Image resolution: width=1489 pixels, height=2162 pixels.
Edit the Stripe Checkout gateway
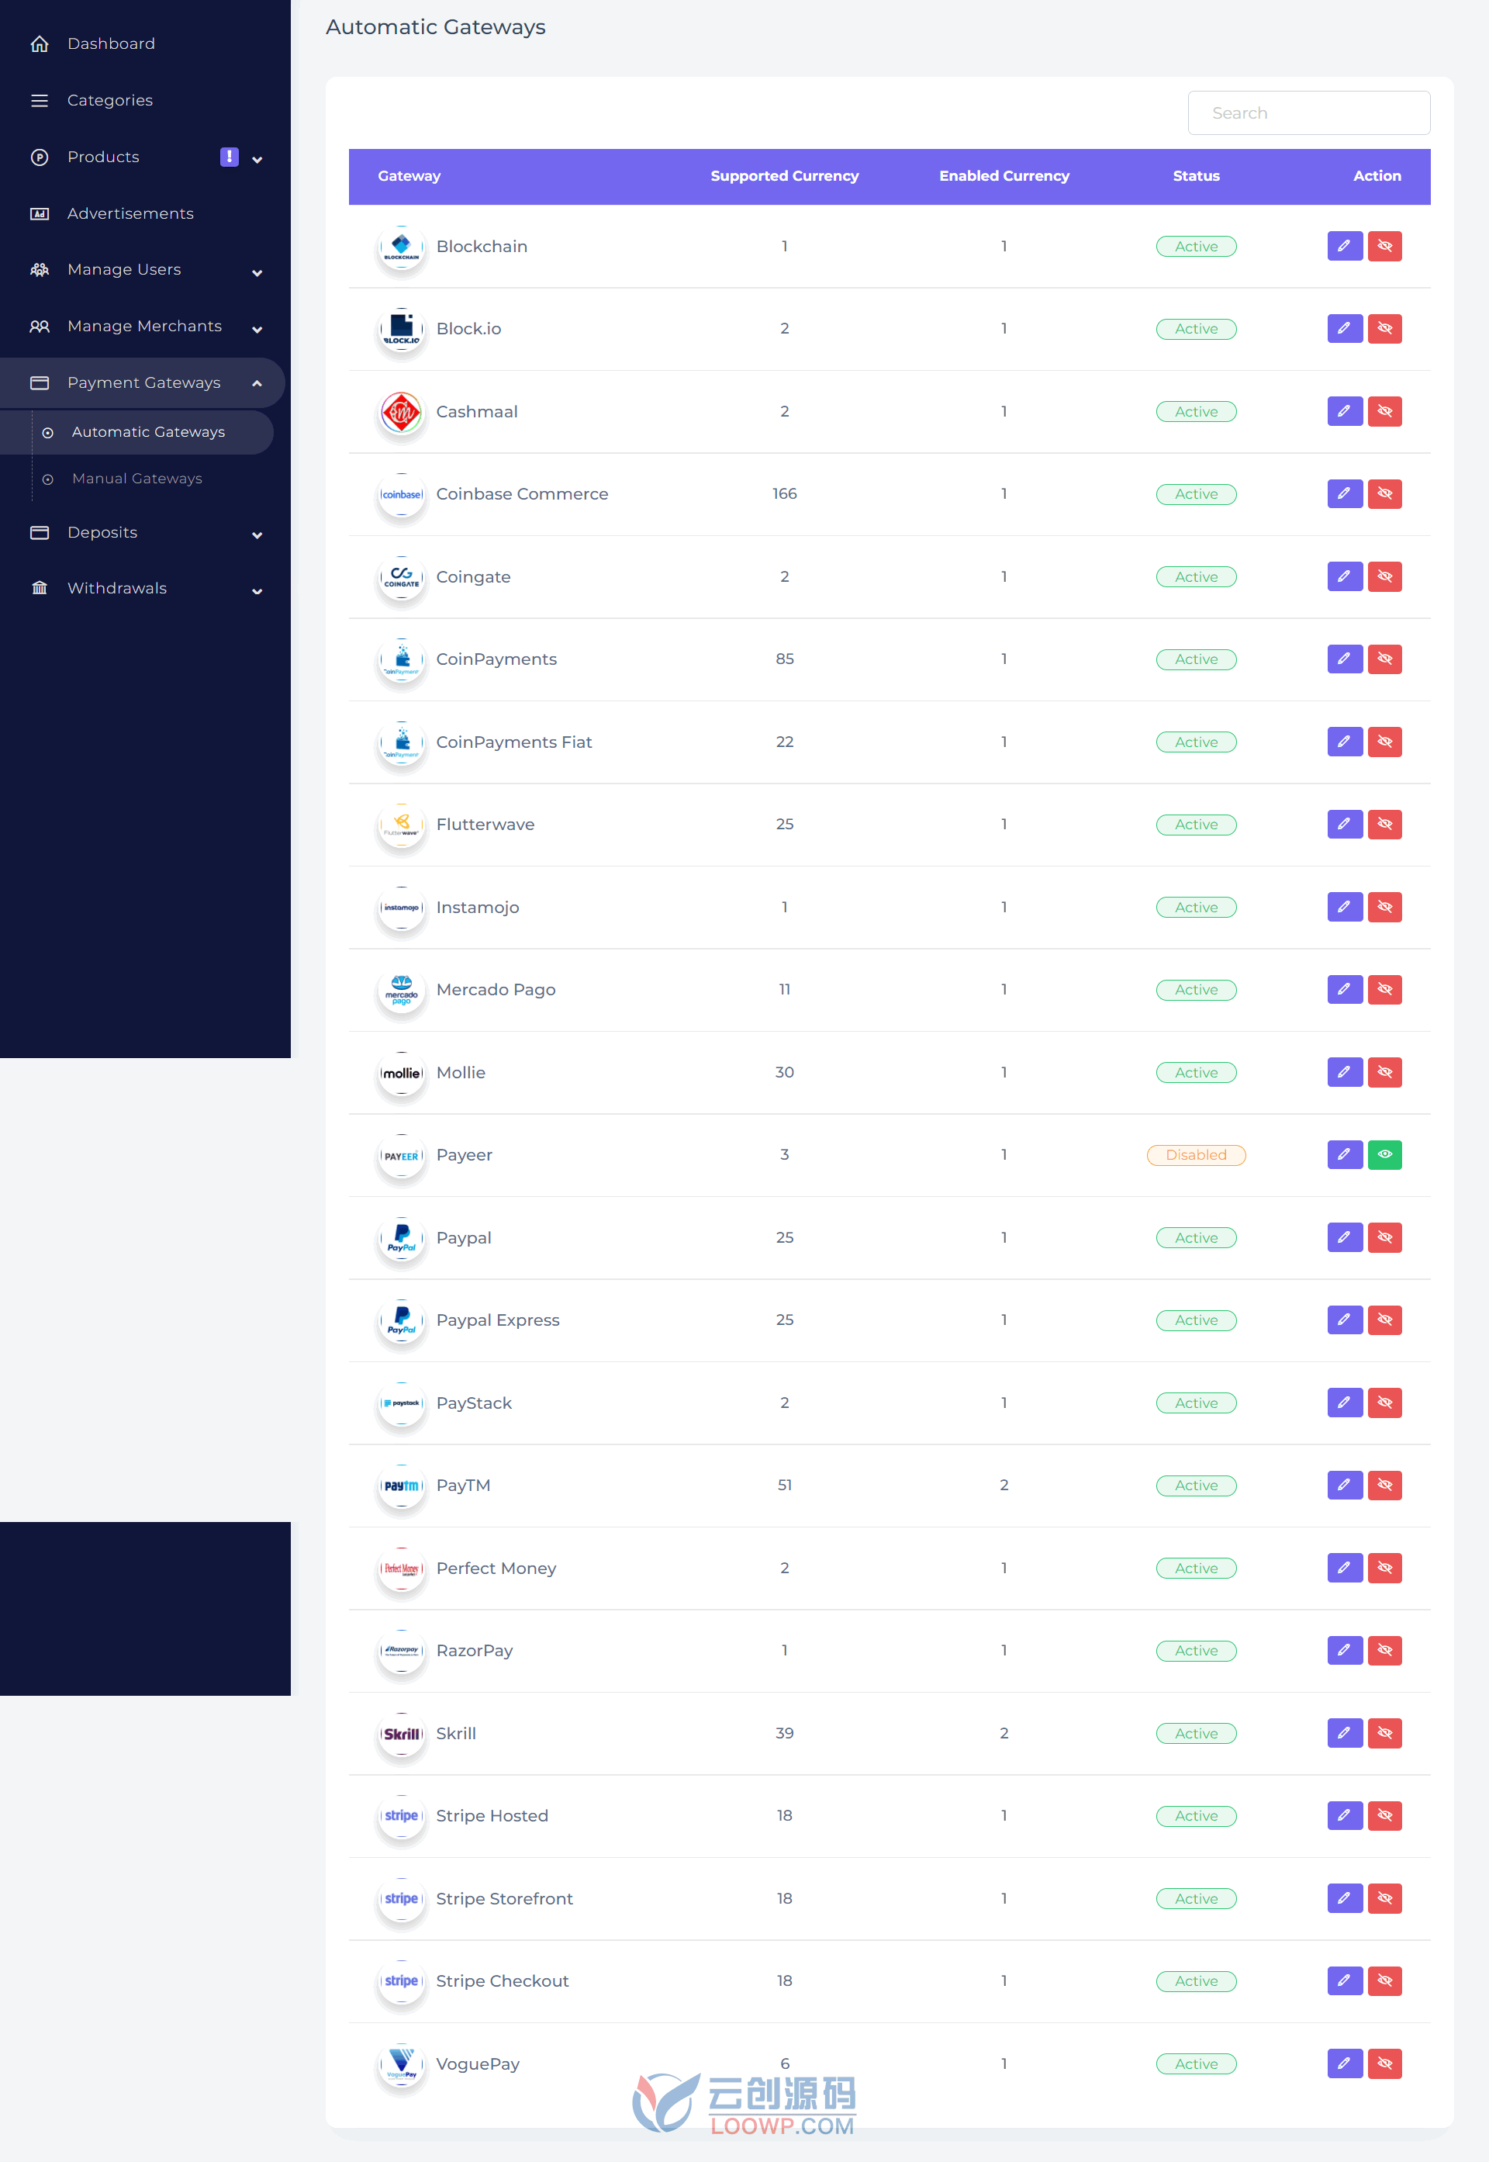pyautogui.click(x=1345, y=1980)
